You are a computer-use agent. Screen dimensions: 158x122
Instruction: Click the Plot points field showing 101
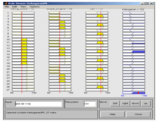(90, 104)
